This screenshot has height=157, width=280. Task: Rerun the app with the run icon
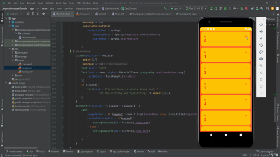tap(211, 8)
